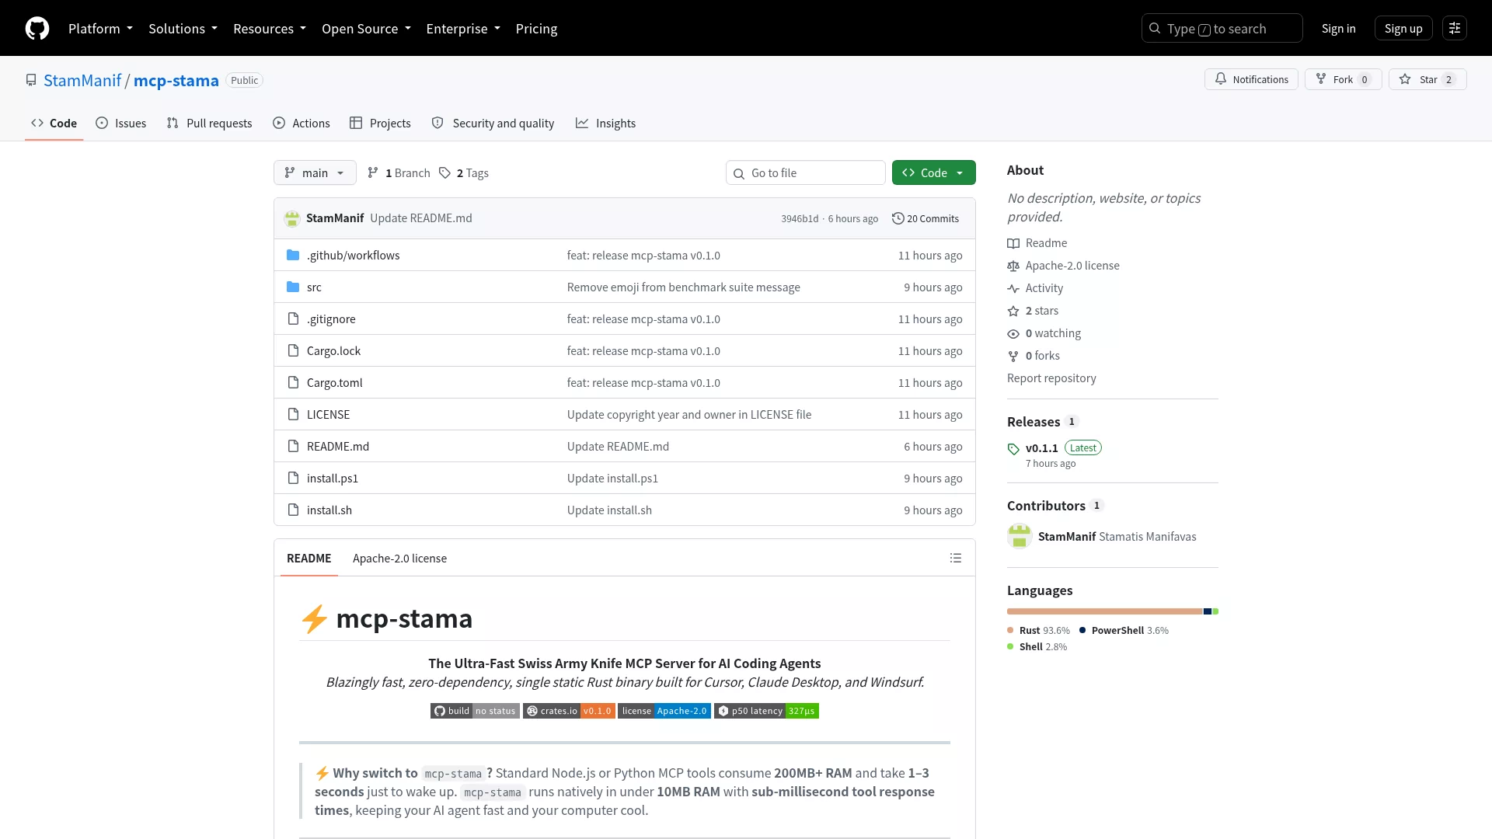Image resolution: width=1492 pixels, height=839 pixels.
Task: Click the GitHub logo icon
Action: click(37, 28)
